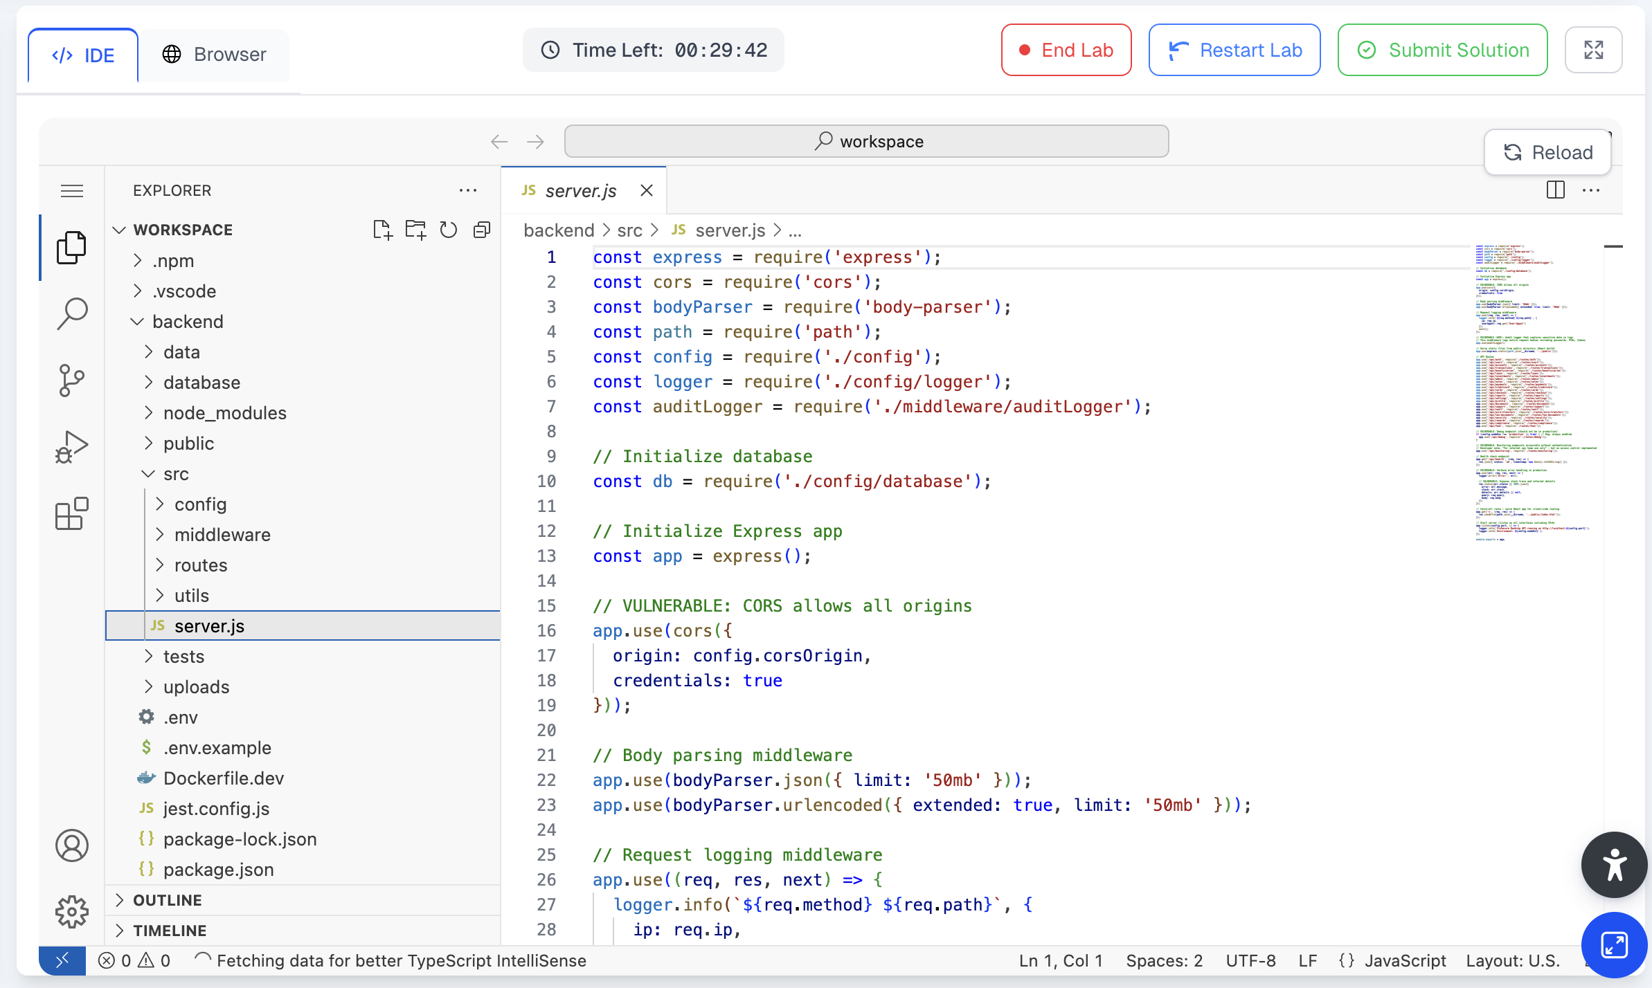Open the Run and Debug view
This screenshot has height=988, width=1652.
point(72,447)
